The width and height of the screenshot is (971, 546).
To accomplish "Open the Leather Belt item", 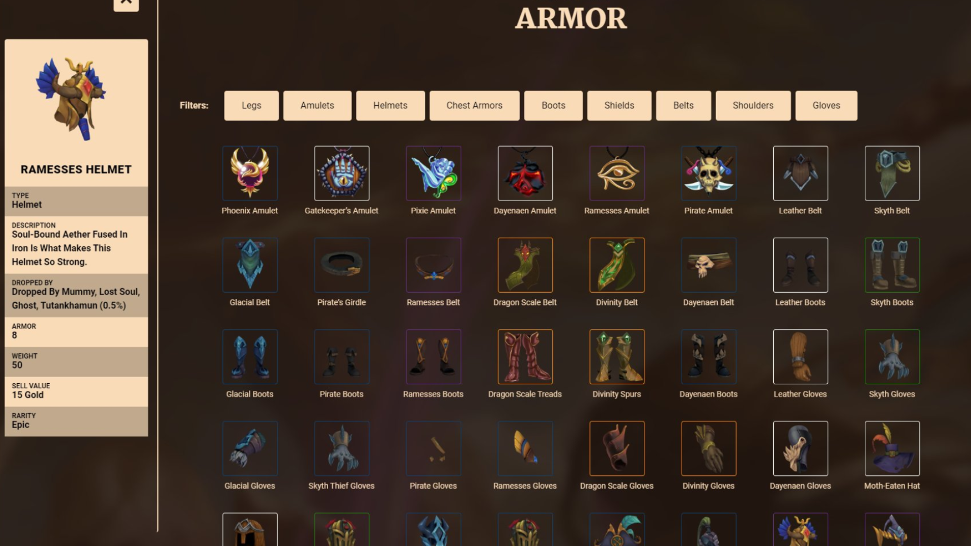I will (x=801, y=173).
